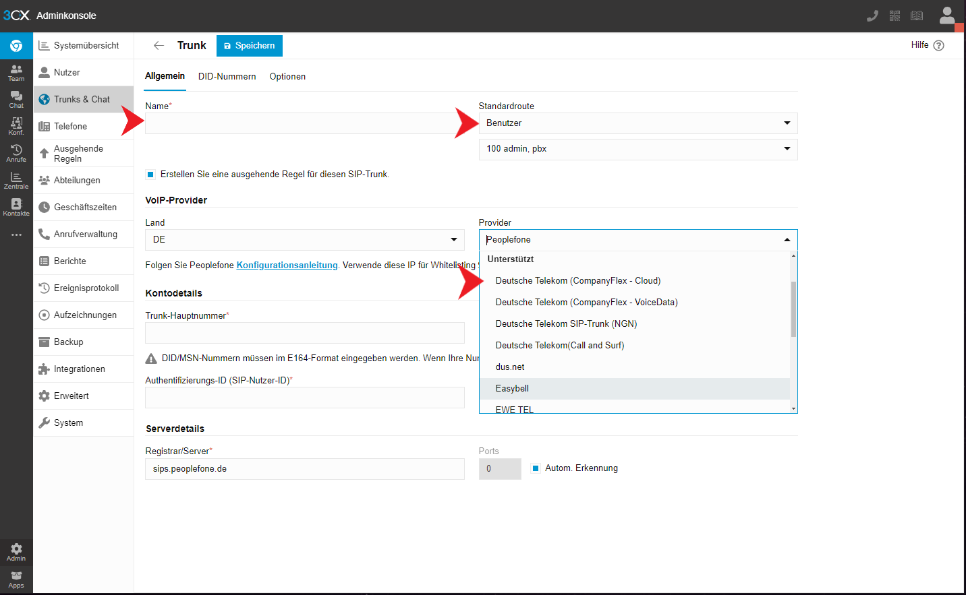
Task: Open the Kontakte contacts icon
Action: tap(16, 208)
